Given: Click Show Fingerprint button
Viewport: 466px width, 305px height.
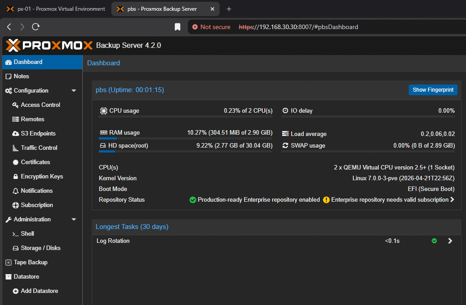Looking at the screenshot, I should (433, 90).
